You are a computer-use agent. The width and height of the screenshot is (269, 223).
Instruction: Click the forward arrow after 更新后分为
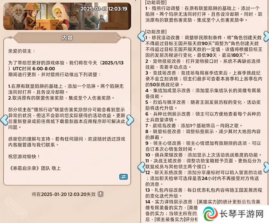(x=266, y=167)
